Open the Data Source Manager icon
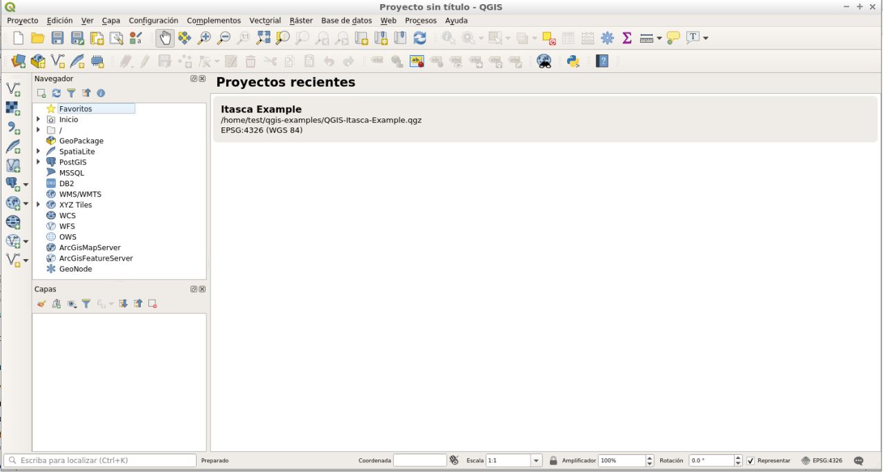 19,61
